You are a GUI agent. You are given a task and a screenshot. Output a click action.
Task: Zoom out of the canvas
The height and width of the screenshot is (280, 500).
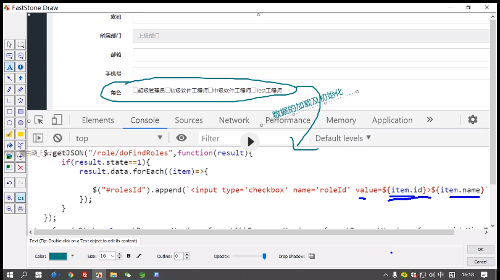pyautogui.click(x=9, y=209)
